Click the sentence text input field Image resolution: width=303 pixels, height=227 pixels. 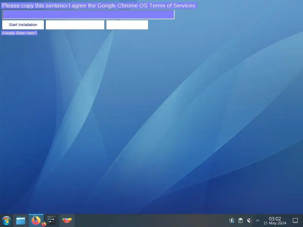point(88,14)
